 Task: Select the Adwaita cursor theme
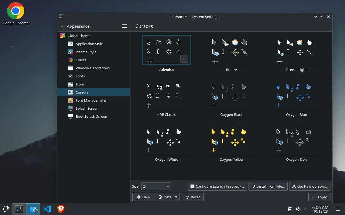pyautogui.click(x=167, y=54)
